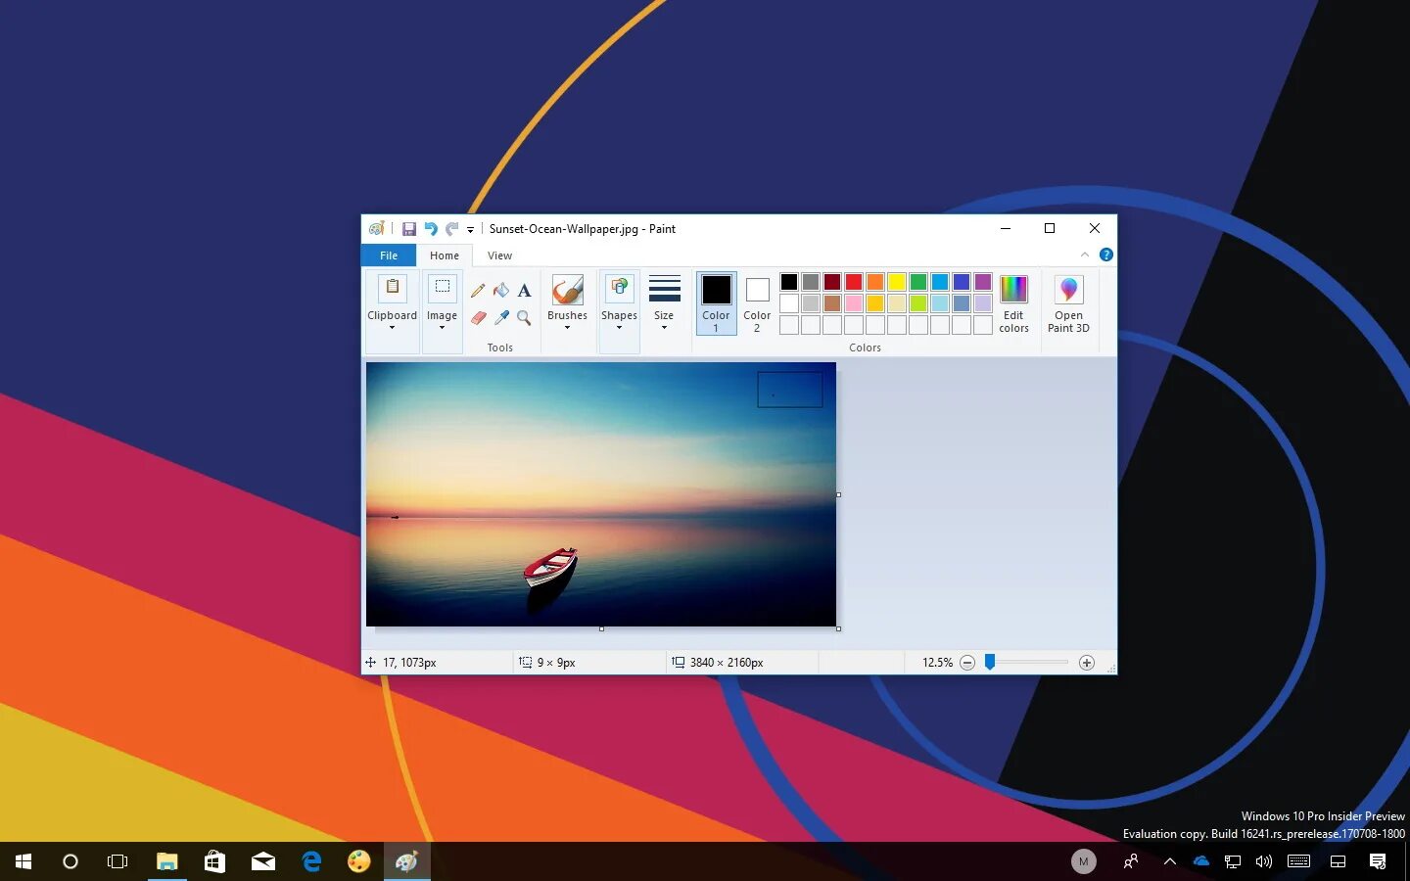1410x881 pixels.
Task: Click the People icon in the taskbar
Action: click(1130, 861)
